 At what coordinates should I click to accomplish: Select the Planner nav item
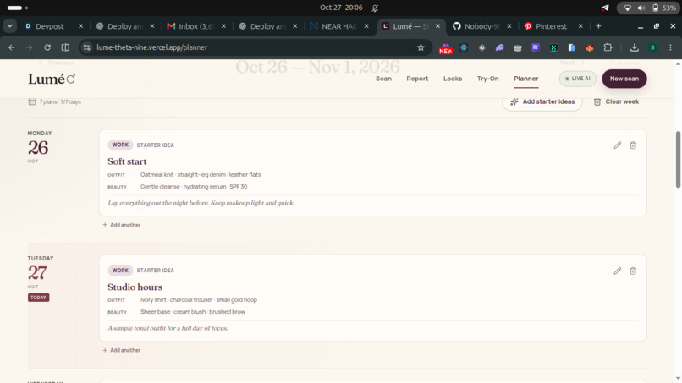(x=525, y=79)
